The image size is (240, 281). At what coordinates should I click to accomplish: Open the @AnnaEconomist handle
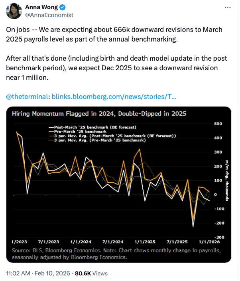click(x=49, y=15)
